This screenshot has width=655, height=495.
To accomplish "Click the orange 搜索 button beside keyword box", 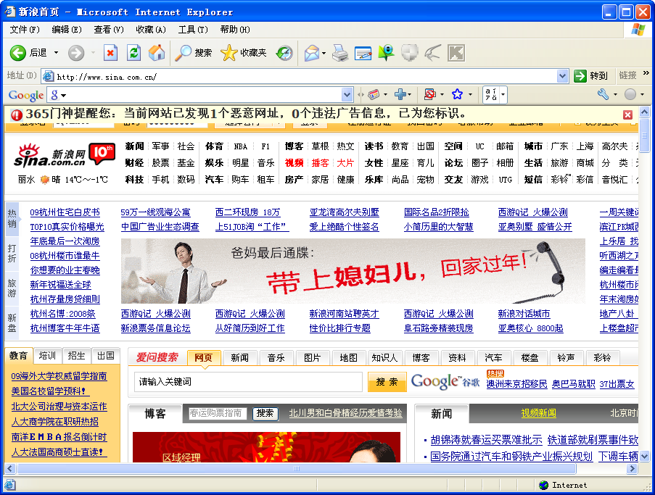I will [x=387, y=382].
